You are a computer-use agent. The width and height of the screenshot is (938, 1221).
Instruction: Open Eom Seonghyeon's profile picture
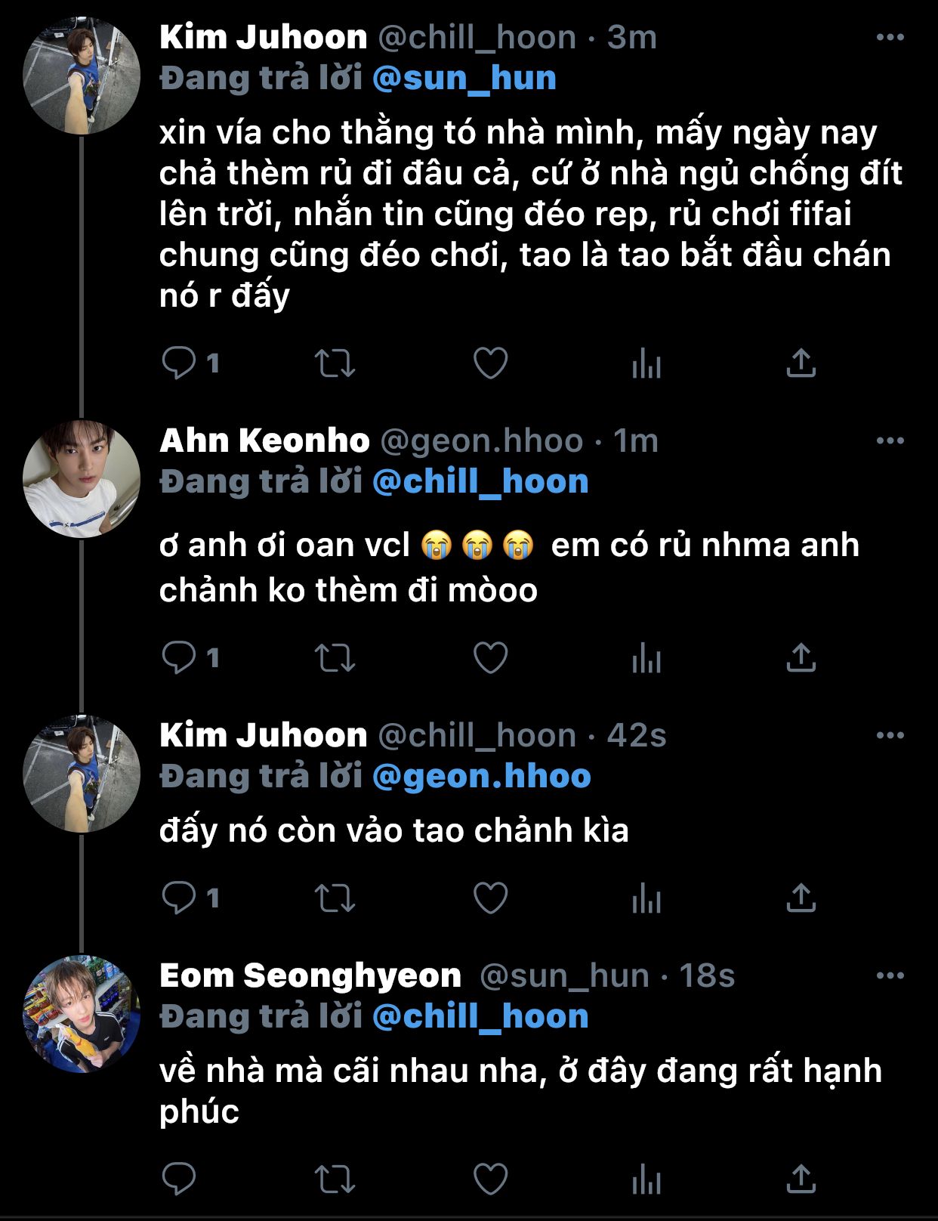(82, 1014)
